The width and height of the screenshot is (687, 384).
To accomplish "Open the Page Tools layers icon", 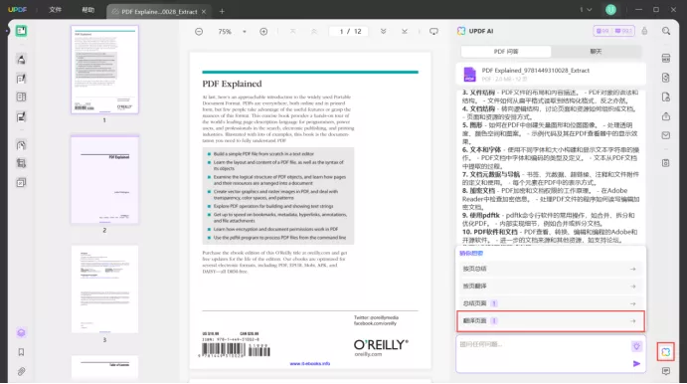I will [x=21, y=182].
